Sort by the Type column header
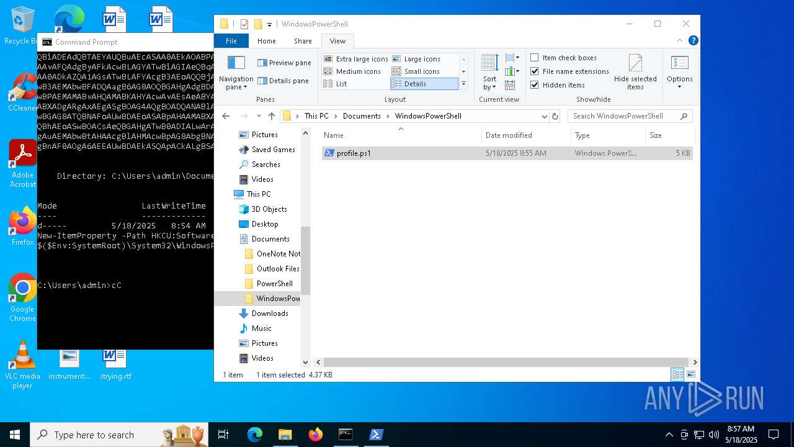 (608, 135)
